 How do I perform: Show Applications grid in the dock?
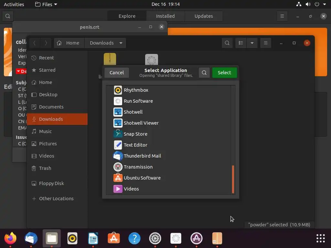(x=320, y=238)
